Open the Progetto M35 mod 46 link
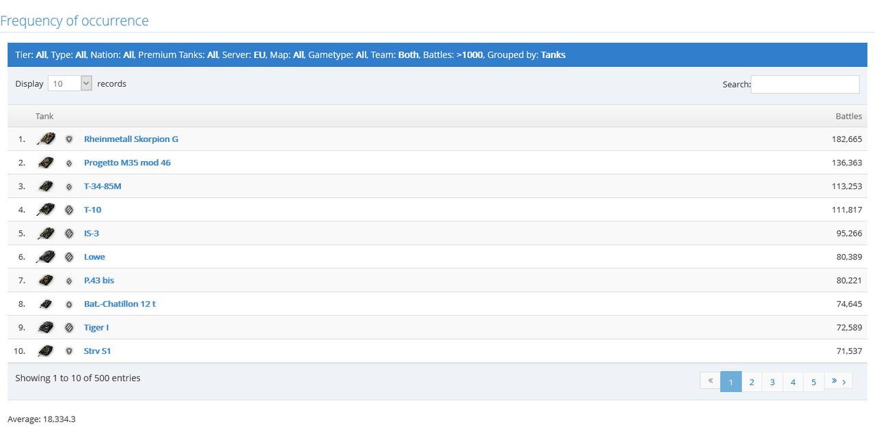Image resolution: width=875 pixels, height=431 pixels. tap(127, 163)
